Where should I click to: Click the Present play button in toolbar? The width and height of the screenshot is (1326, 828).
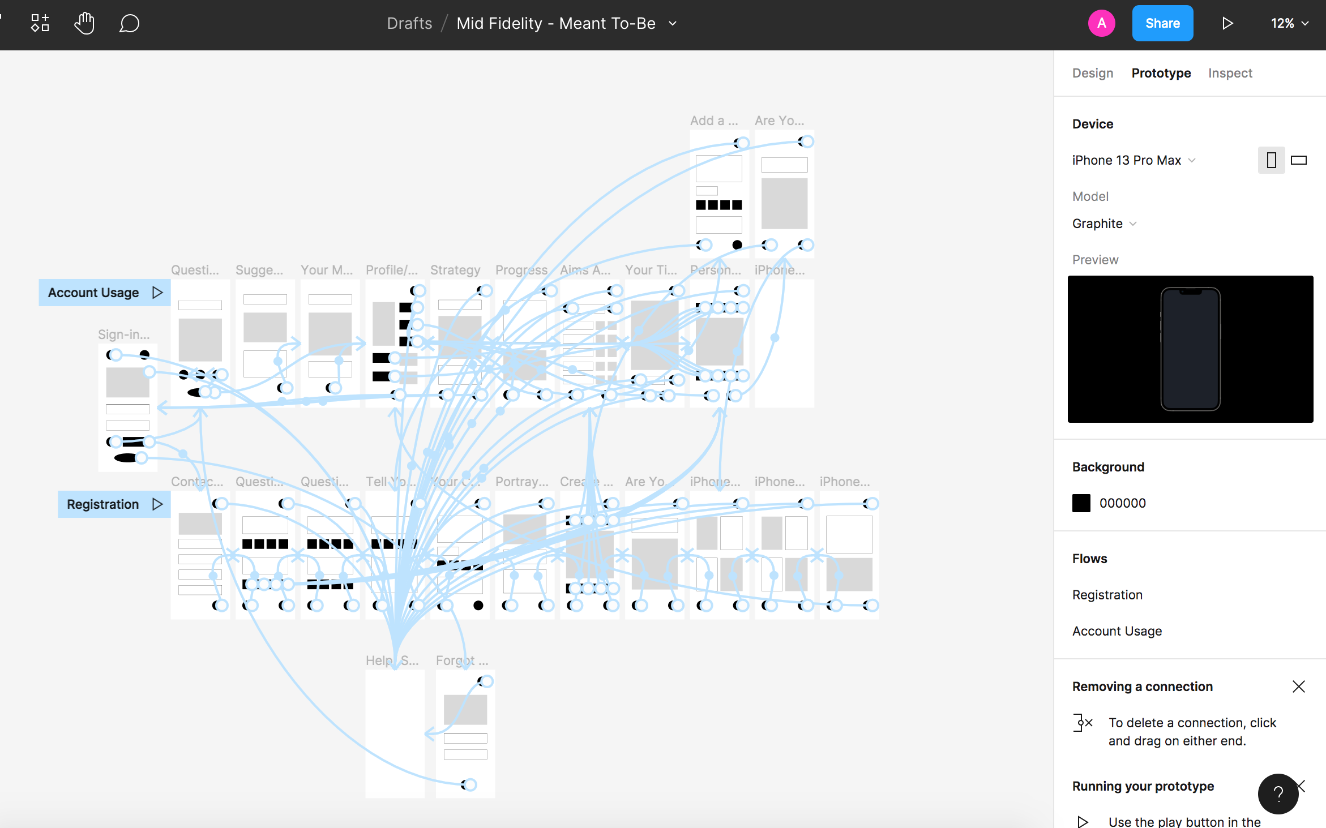tap(1227, 23)
